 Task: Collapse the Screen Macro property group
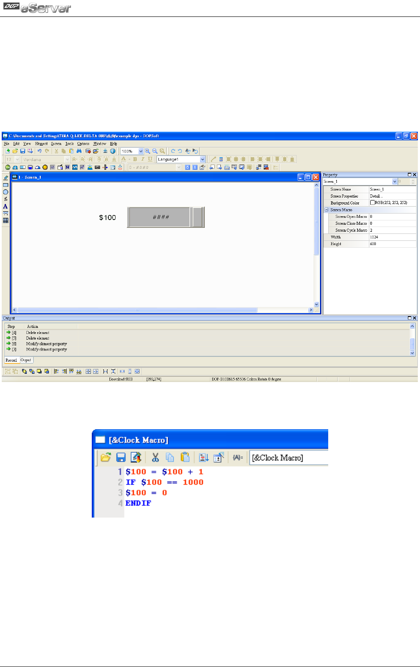(x=326, y=210)
